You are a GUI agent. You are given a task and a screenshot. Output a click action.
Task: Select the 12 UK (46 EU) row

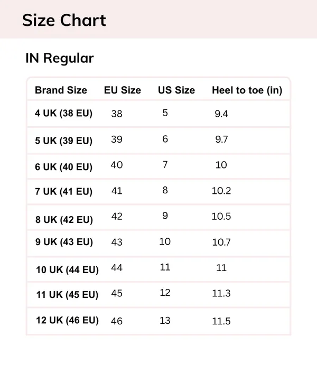158,321
